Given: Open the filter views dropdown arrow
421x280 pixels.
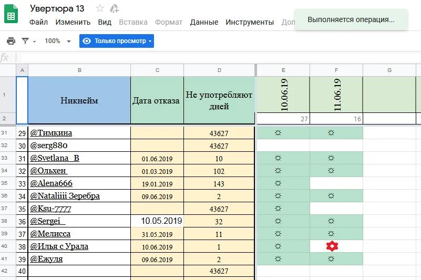Looking at the screenshot, I should pos(34,42).
